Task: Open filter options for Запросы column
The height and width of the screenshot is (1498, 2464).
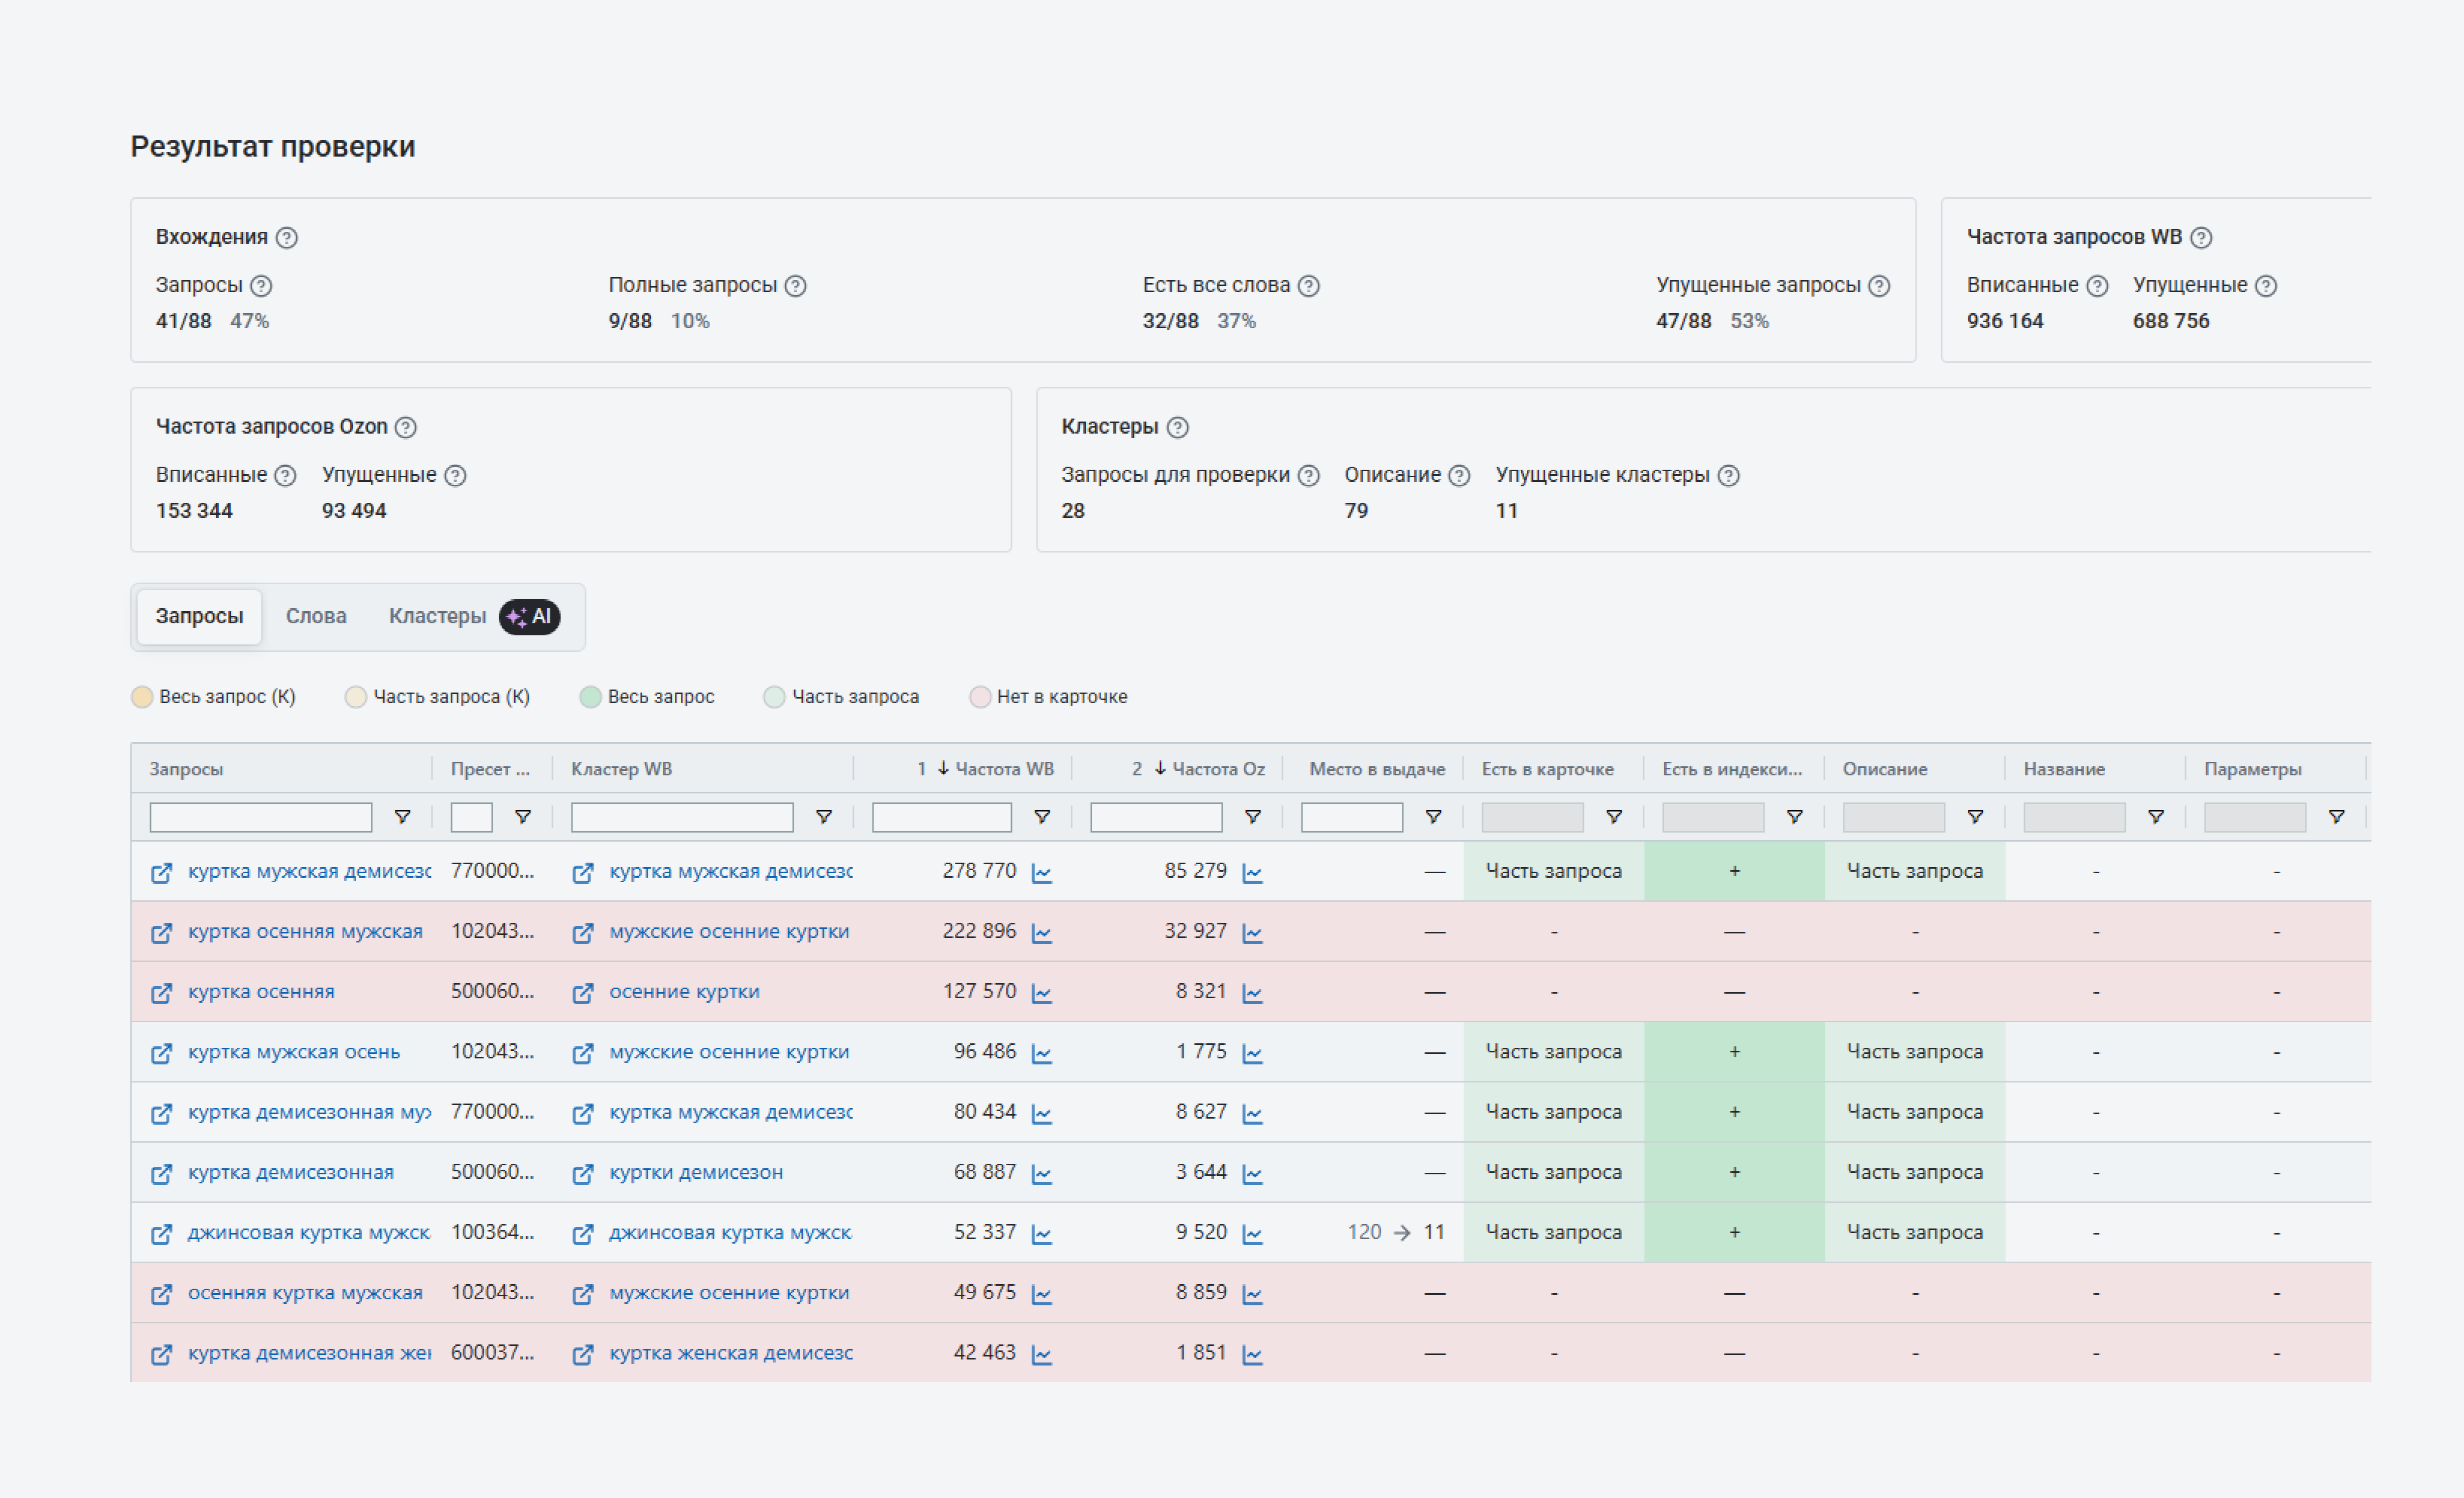Action: coord(402,817)
